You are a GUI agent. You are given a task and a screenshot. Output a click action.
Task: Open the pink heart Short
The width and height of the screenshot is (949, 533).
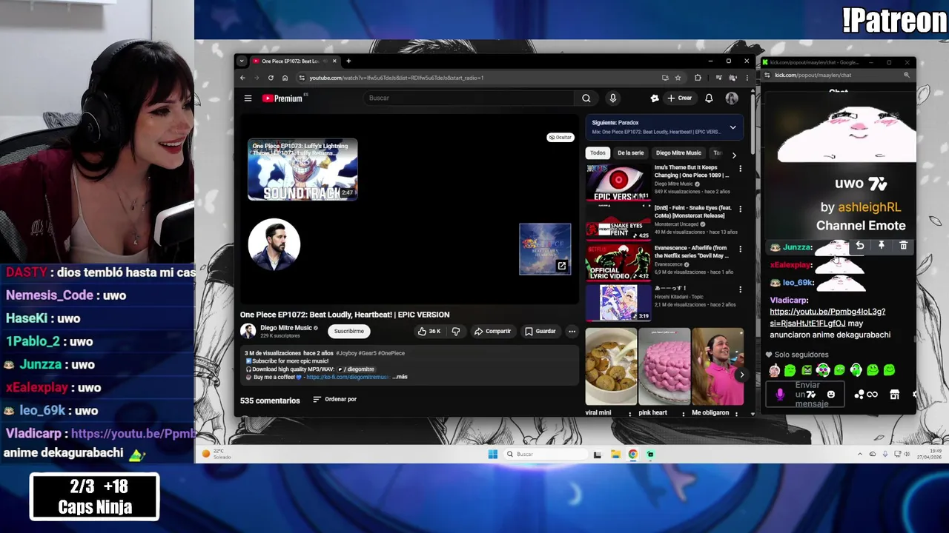pyautogui.click(x=664, y=366)
